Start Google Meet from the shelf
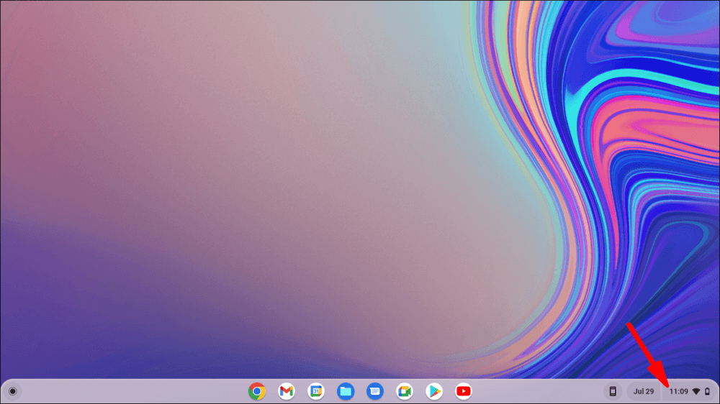This screenshot has height=404, width=720. [405, 391]
